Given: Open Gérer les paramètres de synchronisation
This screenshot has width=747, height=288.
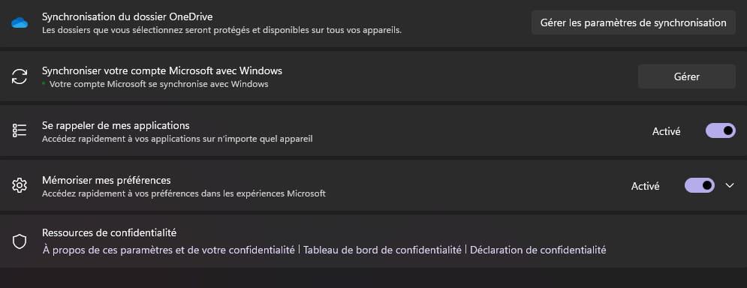Looking at the screenshot, I should tap(633, 22).
